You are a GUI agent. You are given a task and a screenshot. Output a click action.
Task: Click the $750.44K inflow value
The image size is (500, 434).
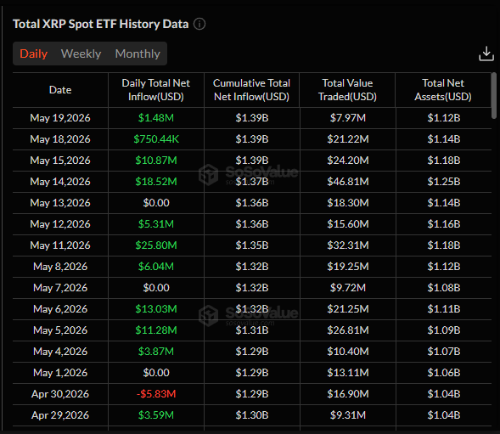pos(156,139)
